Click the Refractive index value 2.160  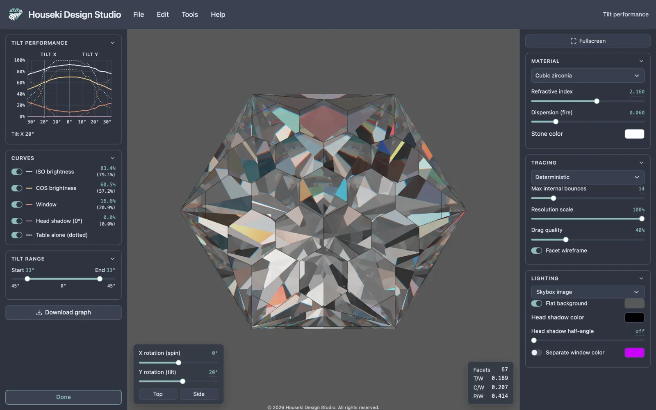637,92
